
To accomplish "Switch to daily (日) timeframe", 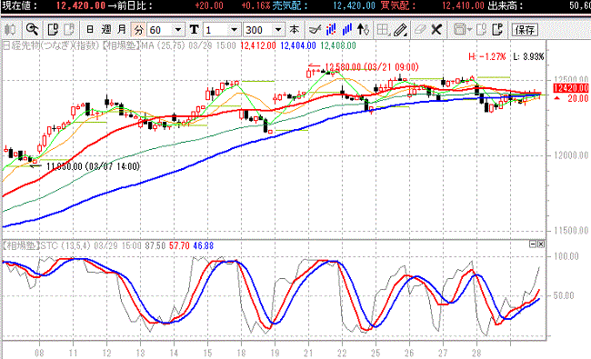I will [x=90, y=29].
